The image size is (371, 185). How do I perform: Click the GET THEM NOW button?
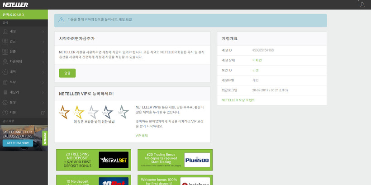point(18,143)
